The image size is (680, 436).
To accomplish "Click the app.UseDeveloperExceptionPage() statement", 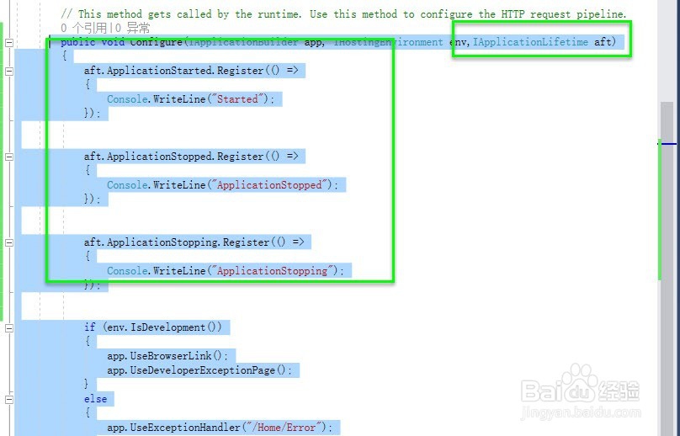I will [x=199, y=370].
